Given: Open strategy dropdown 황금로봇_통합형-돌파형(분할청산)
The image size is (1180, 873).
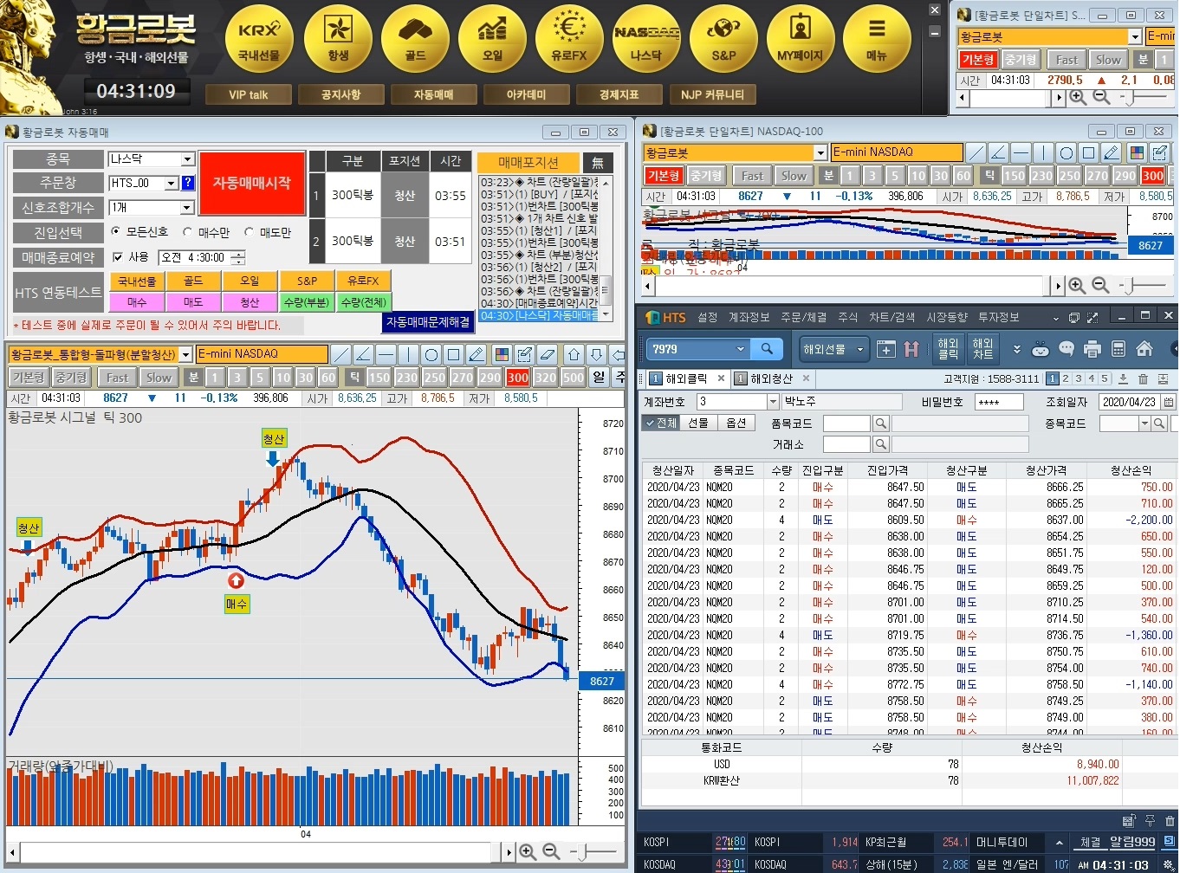Looking at the screenshot, I should pos(185,354).
